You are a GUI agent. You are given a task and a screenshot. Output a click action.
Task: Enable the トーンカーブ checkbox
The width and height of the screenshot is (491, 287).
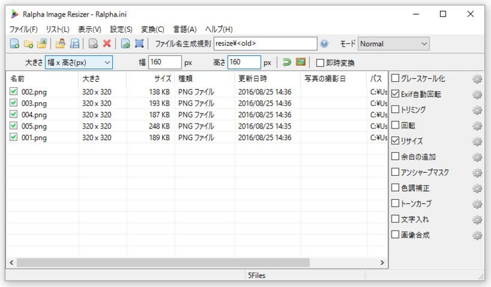click(395, 203)
